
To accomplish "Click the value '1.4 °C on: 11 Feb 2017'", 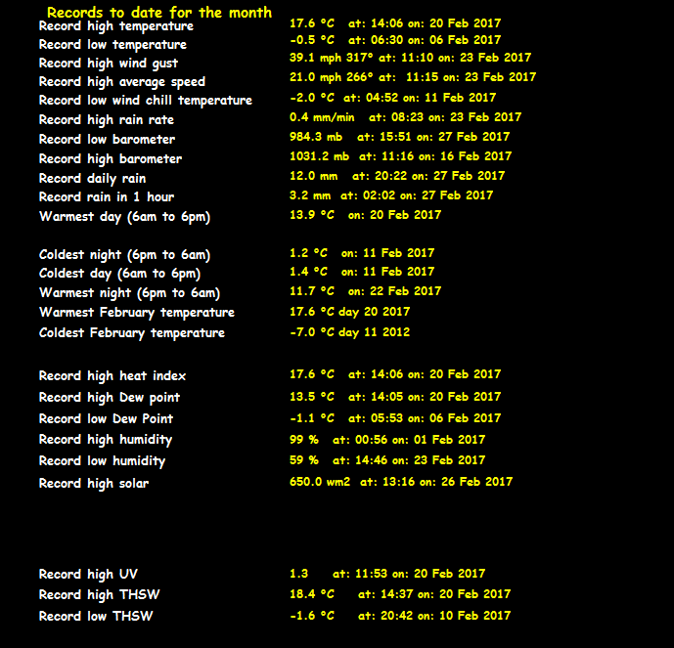I will [x=362, y=272].
